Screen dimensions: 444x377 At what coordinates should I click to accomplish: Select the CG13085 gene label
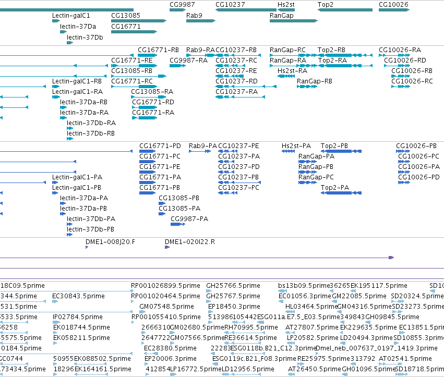point(125,16)
